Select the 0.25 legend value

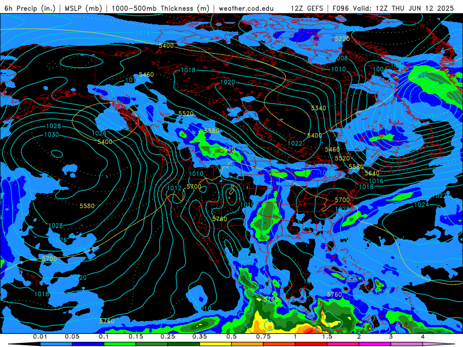[x=168, y=337]
